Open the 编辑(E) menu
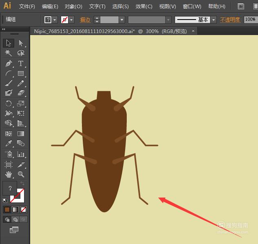The image size is (258, 244). click(x=50, y=7)
